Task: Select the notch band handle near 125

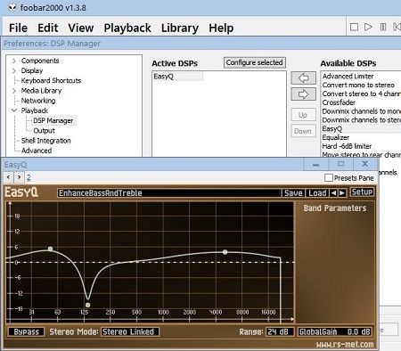Action: 87,305
